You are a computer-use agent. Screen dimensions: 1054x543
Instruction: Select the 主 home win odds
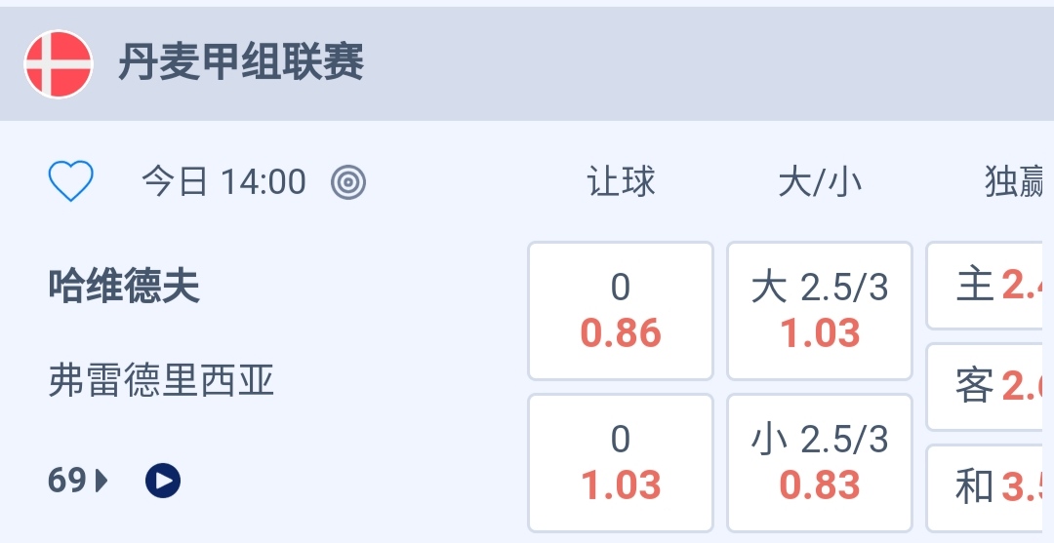click(990, 286)
